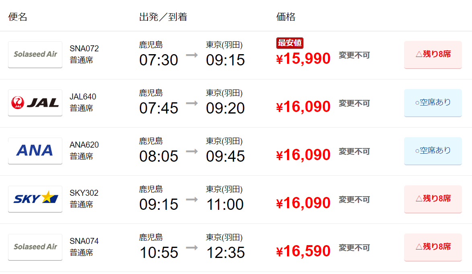Viewport: 472px width, 274px height.
Task: Select 空席あり button for JAL640
Action: [433, 103]
